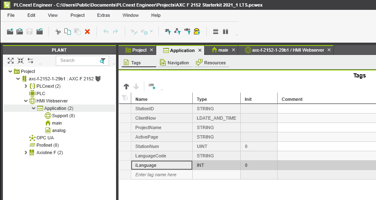Click the UINT type cell of StationNum

[x=216, y=146]
